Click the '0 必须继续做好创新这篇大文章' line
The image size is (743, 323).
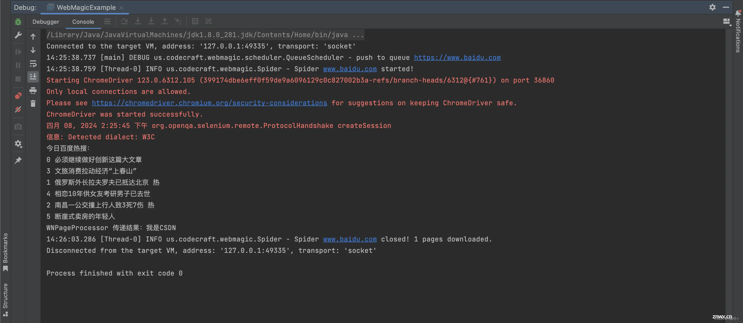tap(94, 160)
